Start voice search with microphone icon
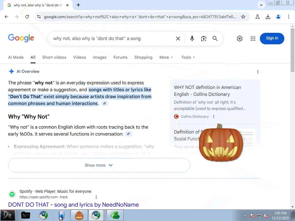This screenshot has width=295, height=221. (192, 39)
